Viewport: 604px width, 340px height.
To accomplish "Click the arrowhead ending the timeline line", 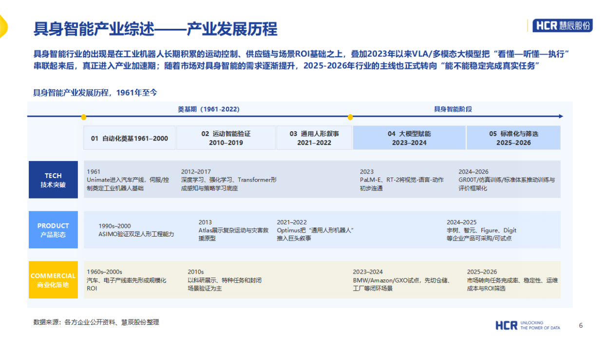I will [x=561, y=117].
